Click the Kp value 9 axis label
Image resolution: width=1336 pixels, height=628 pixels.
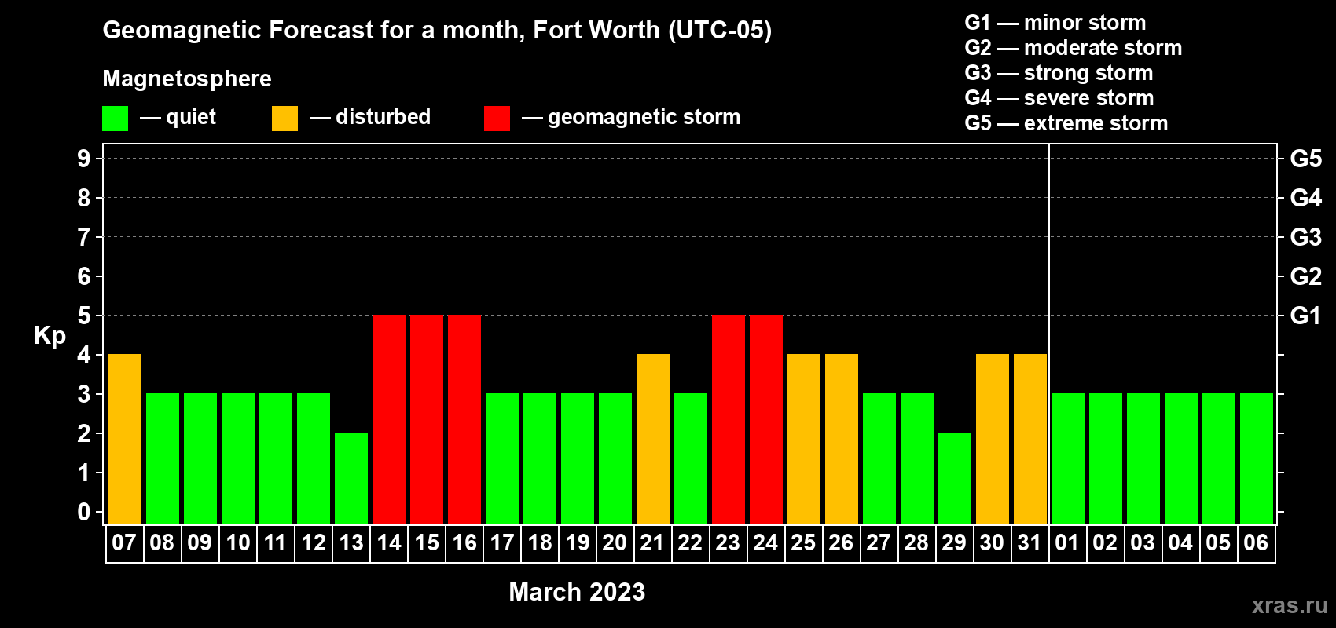tap(84, 159)
